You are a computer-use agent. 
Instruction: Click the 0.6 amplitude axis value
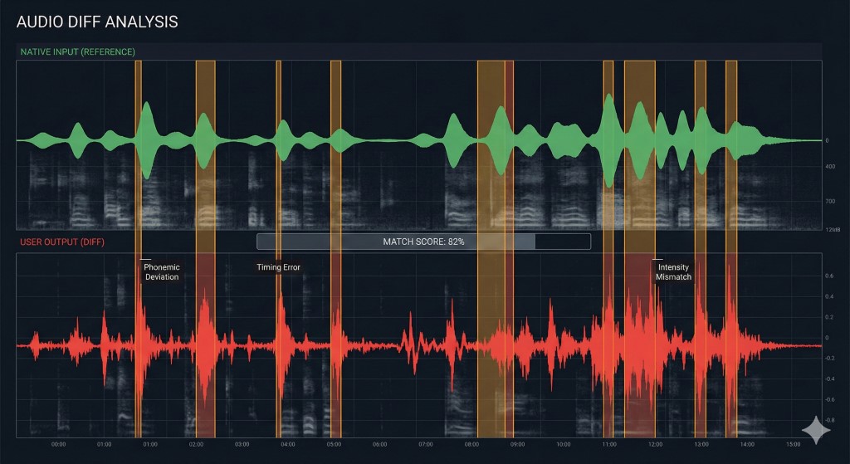pos(829,276)
